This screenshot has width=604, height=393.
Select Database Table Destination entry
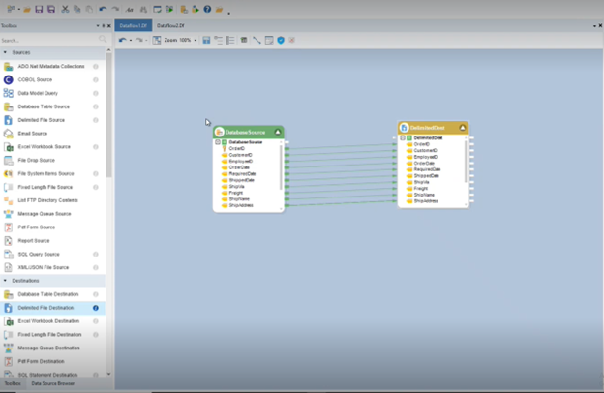pyautogui.click(x=47, y=294)
